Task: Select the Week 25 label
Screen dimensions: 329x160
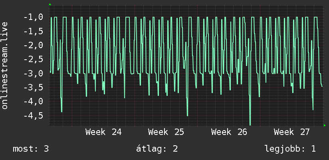Action: [x=166, y=132]
